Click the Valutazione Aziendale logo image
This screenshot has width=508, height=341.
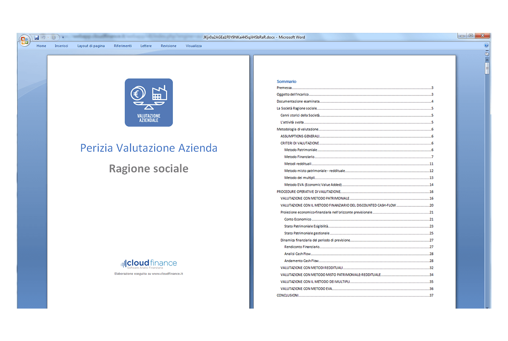tap(149, 103)
